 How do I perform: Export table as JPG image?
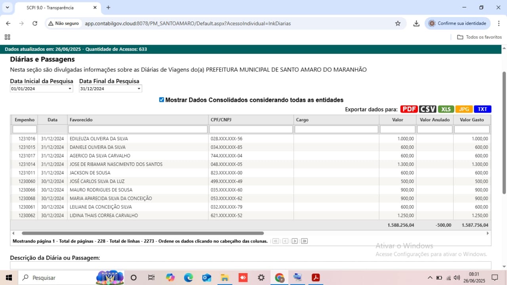point(464,109)
